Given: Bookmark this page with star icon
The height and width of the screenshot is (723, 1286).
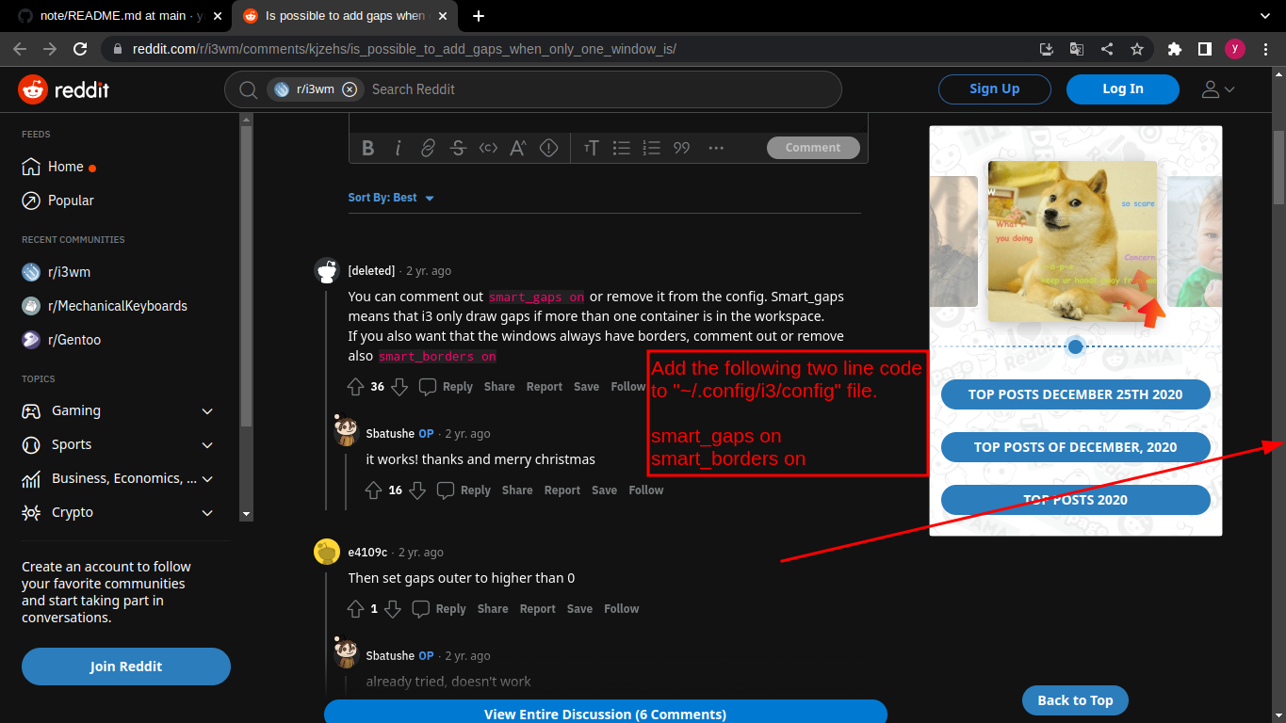Looking at the screenshot, I should pyautogui.click(x=1137, y=49).
